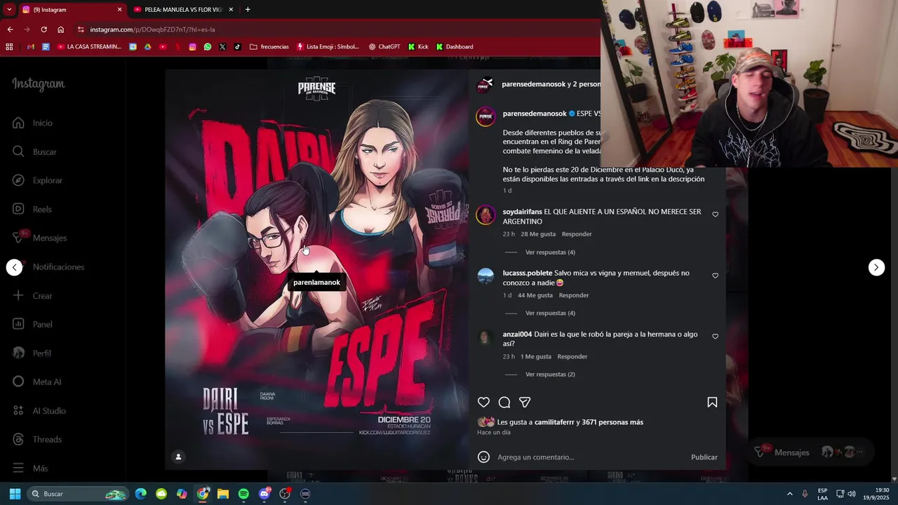Open camilitaferrr in likes line
The image size is (898, 505).
click(554, 422)
